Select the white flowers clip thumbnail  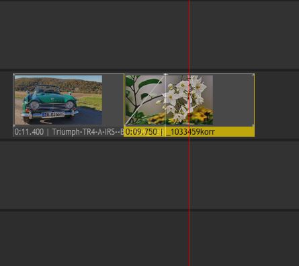[x=169, y=100]
